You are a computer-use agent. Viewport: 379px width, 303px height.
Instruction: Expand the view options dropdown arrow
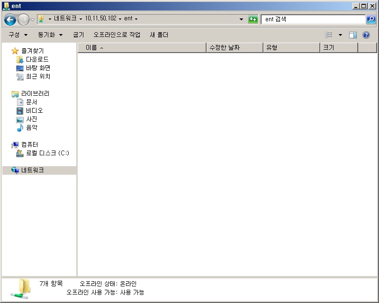(340, 35)
